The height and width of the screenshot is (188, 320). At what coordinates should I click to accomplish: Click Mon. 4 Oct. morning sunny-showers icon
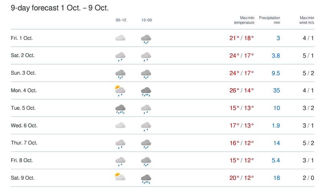click(120, 91)
